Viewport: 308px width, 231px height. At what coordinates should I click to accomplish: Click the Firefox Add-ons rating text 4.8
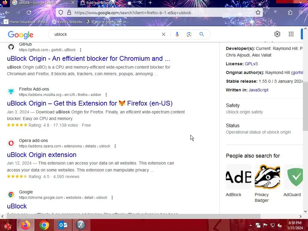[x=39, y=125]
